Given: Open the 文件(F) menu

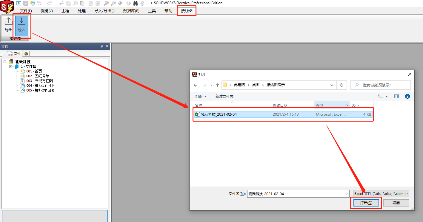Looking at the screenshot, I should click(x=26, y=11).
